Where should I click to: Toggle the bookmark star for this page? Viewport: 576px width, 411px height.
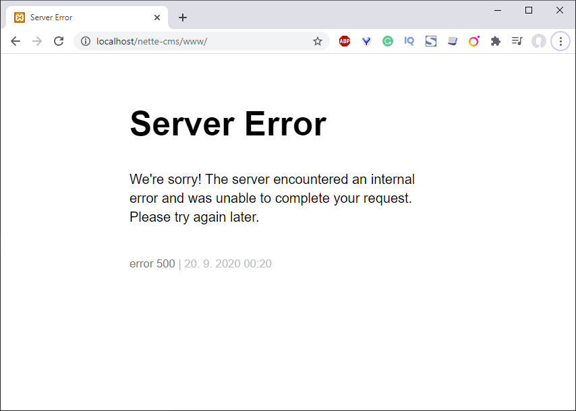coord(318,41)
